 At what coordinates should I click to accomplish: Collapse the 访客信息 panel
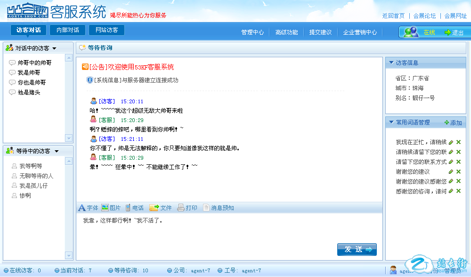click(391, 62)
